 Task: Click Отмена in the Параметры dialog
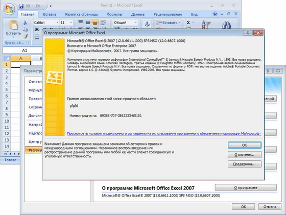click(270, 207)
